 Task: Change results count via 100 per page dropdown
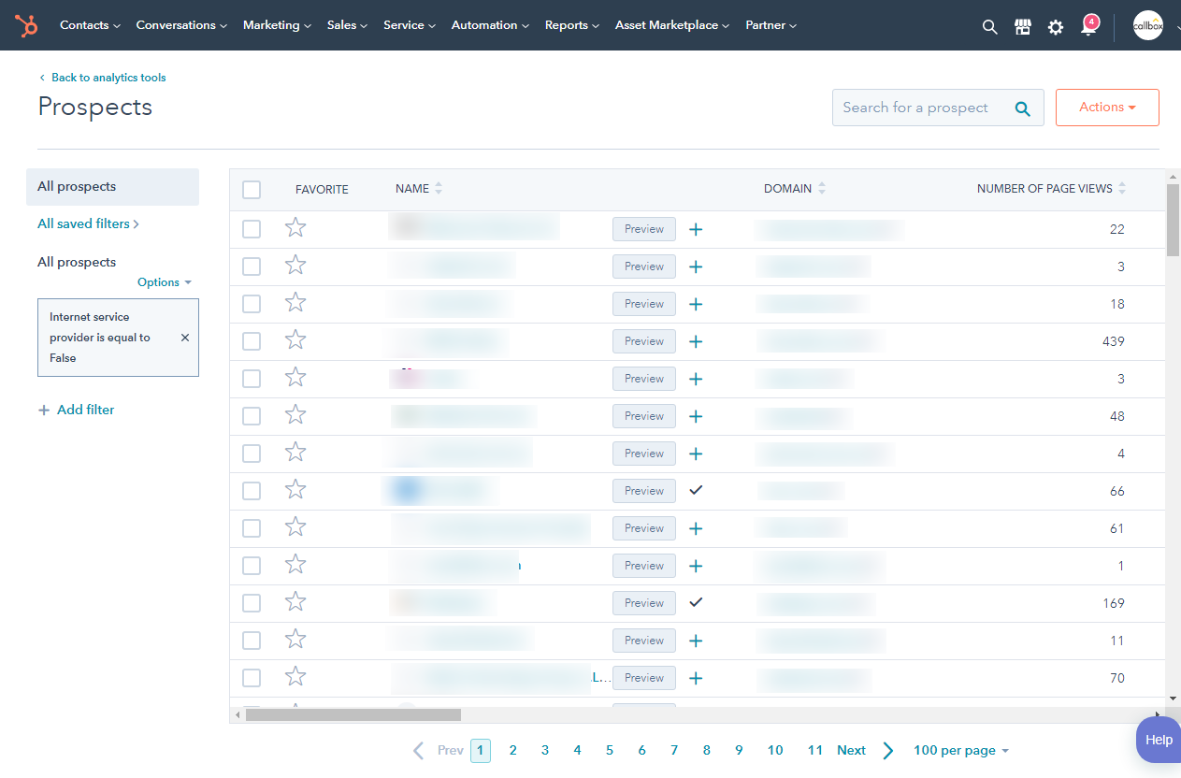(960, 750)
